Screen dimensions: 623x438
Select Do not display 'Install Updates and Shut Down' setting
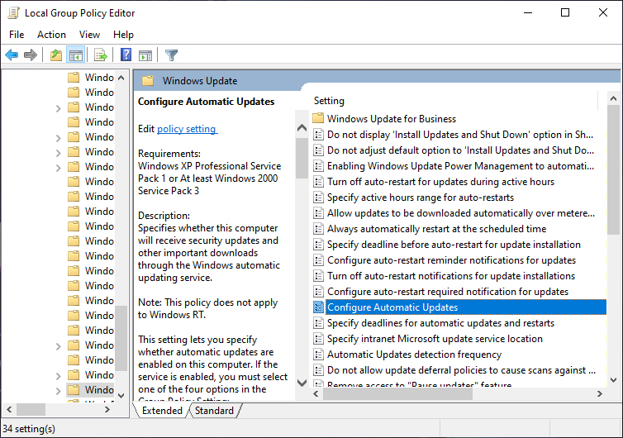point(459,135)
